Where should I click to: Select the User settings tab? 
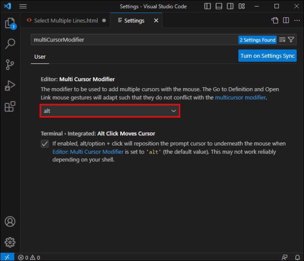40,57
